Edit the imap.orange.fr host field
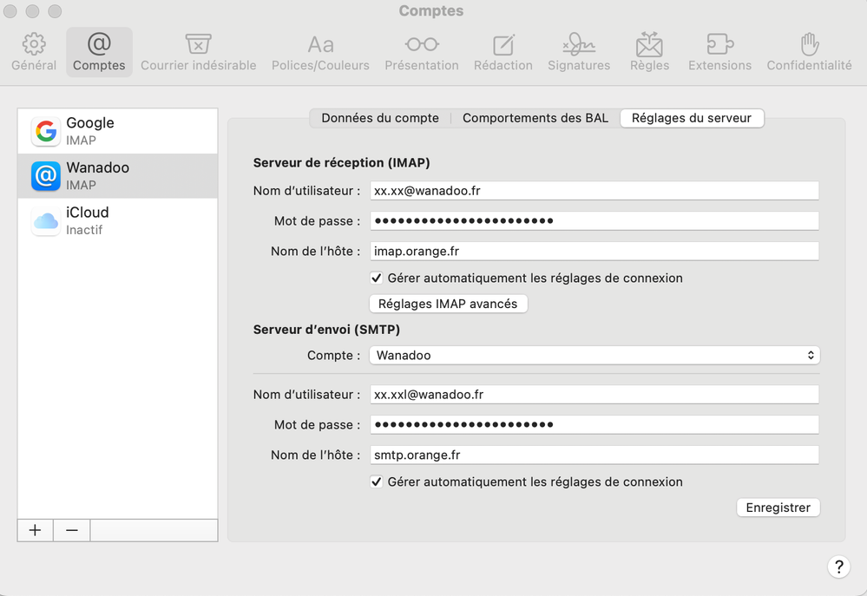The width and height of the screenshot is (867, 596). (594, 251)
